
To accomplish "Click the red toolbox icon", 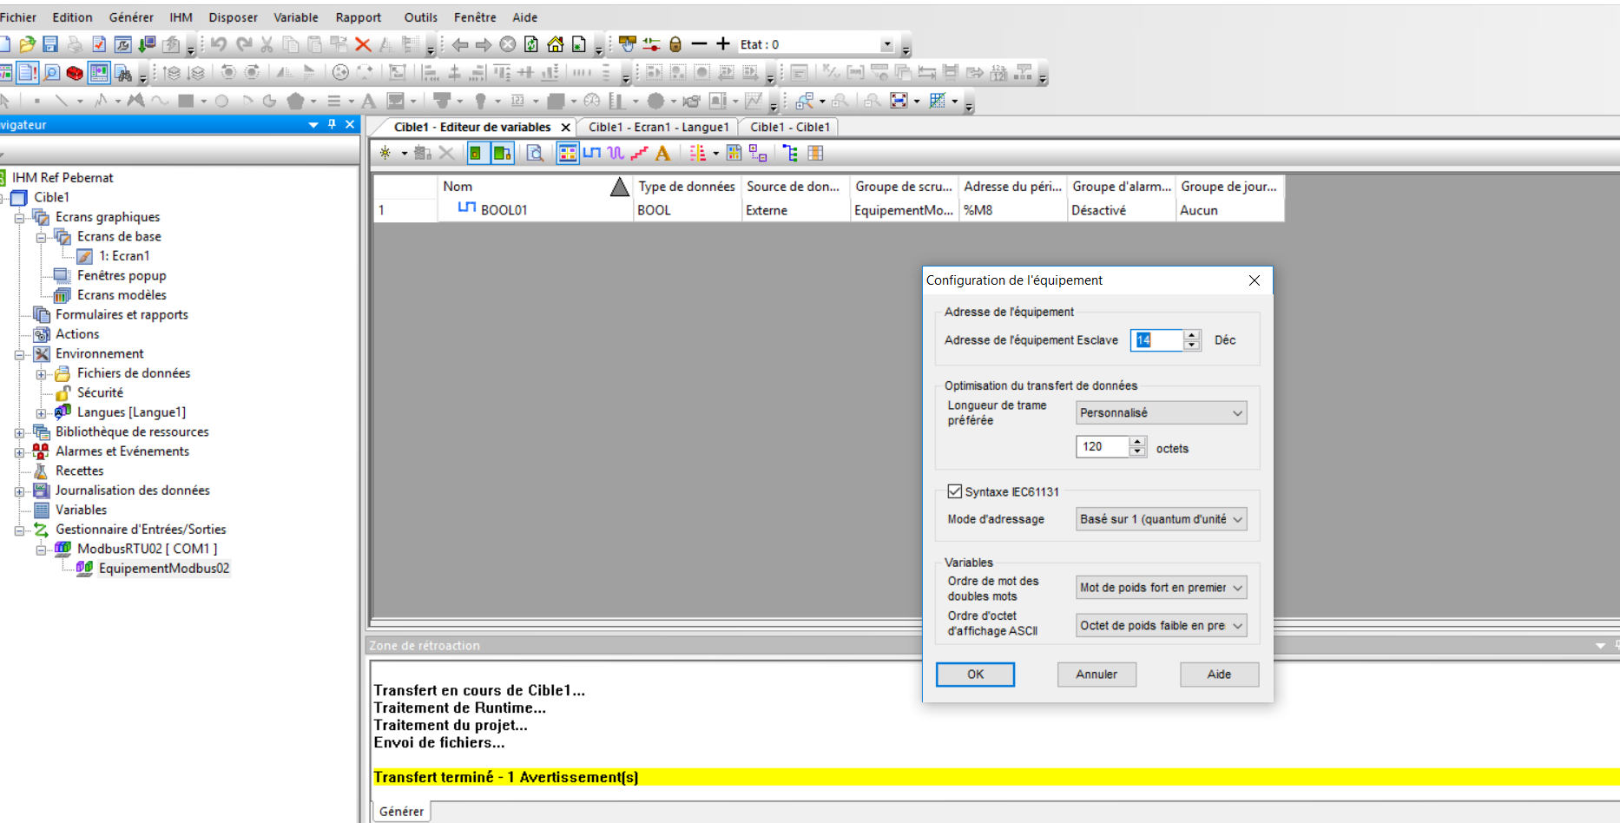I will tap(75, 73).
